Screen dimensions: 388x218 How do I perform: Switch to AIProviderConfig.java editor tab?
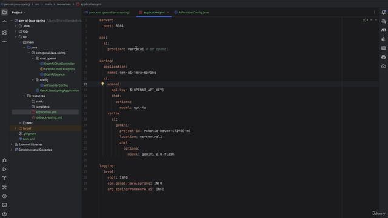coord(192,12)
